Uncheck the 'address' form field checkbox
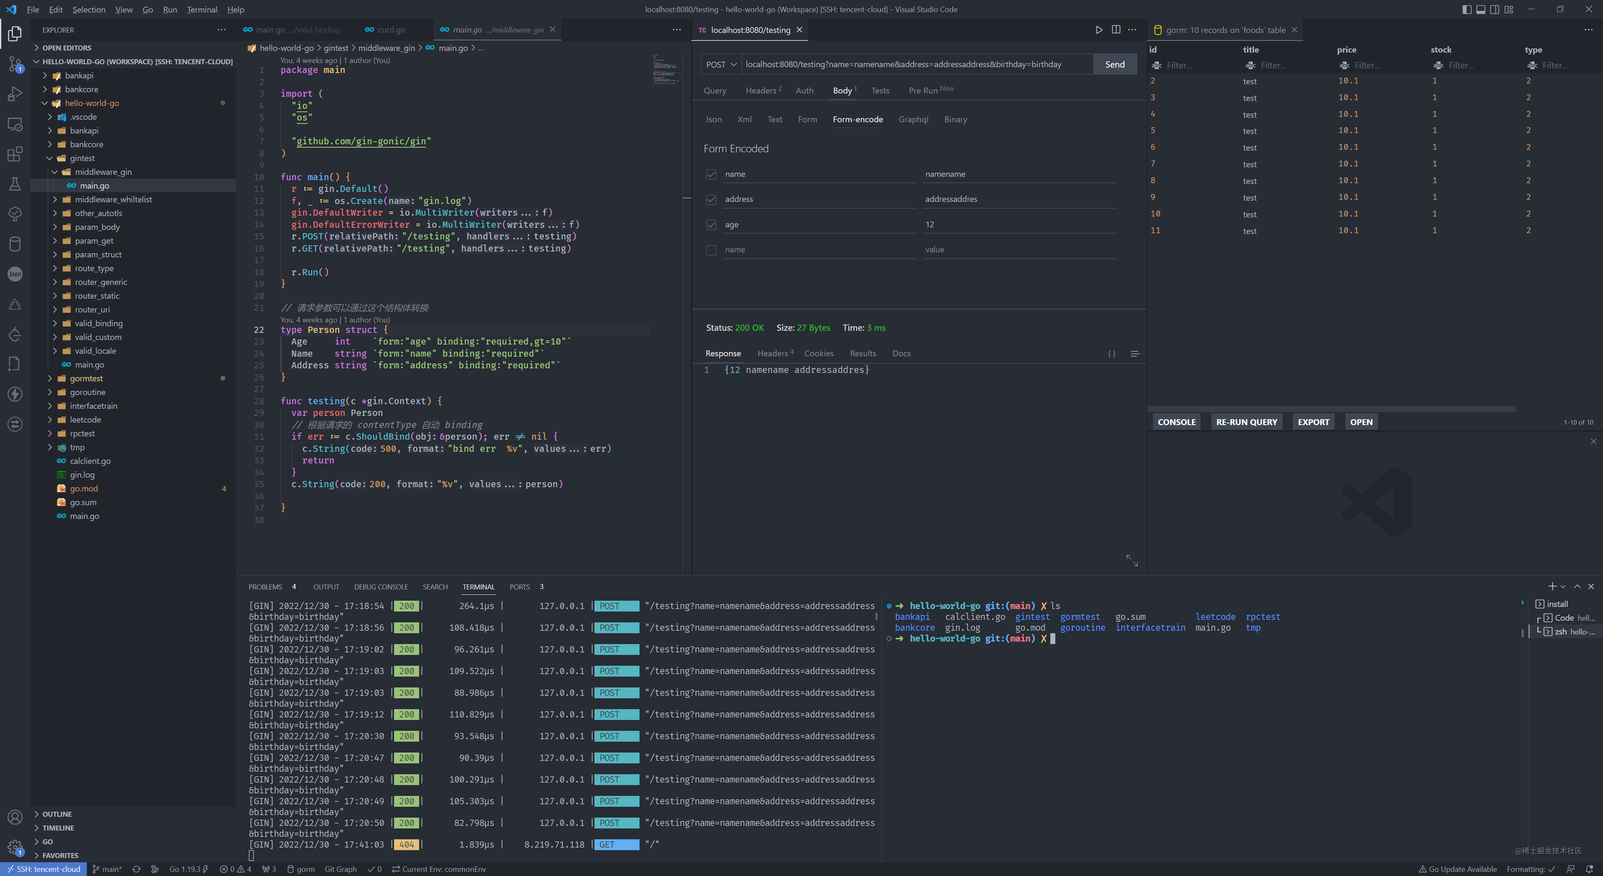The width and height of the screenshot is (1603, 876). [711, 199]
